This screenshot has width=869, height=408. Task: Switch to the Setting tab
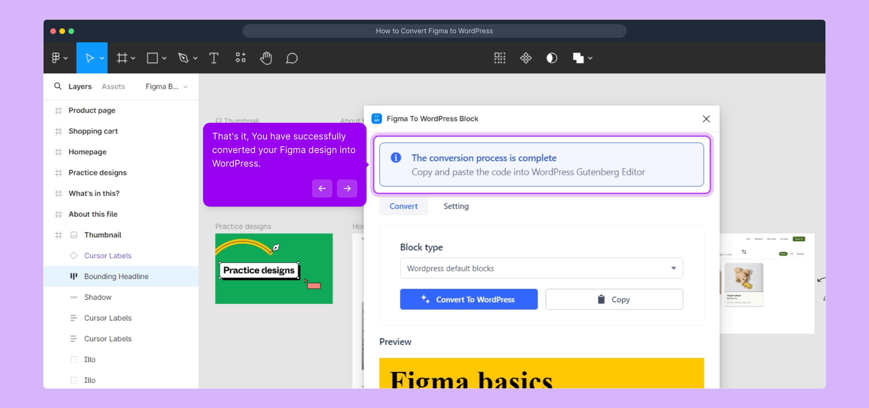click(456, 206)
